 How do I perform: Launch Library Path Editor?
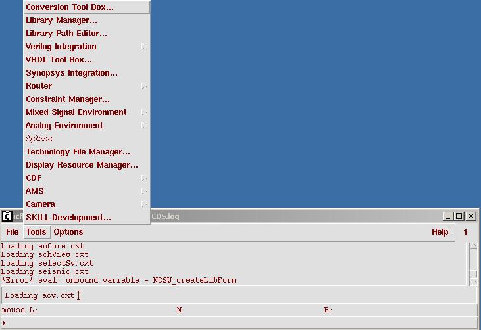(x=66, y=34)
